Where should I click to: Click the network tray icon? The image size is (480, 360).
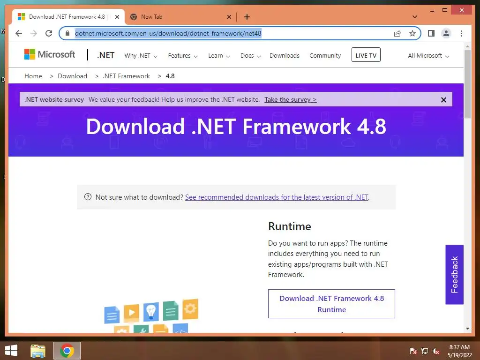[x=425, y=351]
